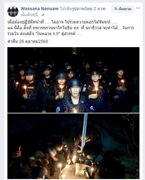Click the first line of the post text
Viewport: 145px width, 180px height.
(62, 22)
